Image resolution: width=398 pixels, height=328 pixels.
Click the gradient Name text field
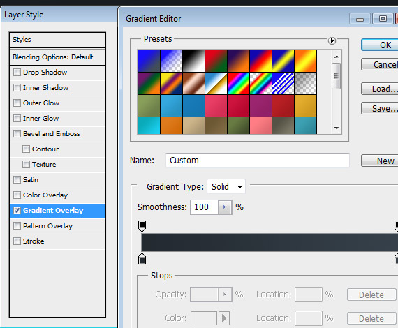258,161
